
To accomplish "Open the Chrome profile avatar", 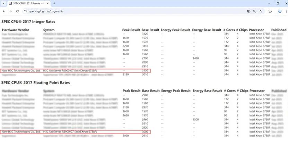I will tap(280, 11).
